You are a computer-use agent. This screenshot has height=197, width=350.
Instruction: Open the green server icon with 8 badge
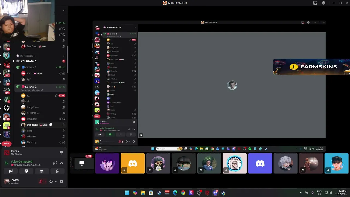pyautogui.click(x=7, y=126)
